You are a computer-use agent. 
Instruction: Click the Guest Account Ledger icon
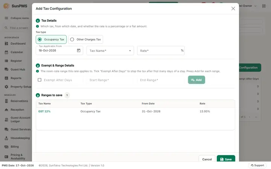pyautogui.click(x=6, y=119)
